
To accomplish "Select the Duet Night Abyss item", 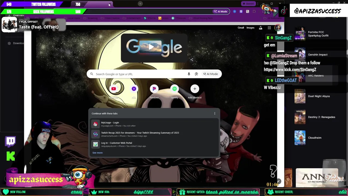I will (x=315, y=96).
